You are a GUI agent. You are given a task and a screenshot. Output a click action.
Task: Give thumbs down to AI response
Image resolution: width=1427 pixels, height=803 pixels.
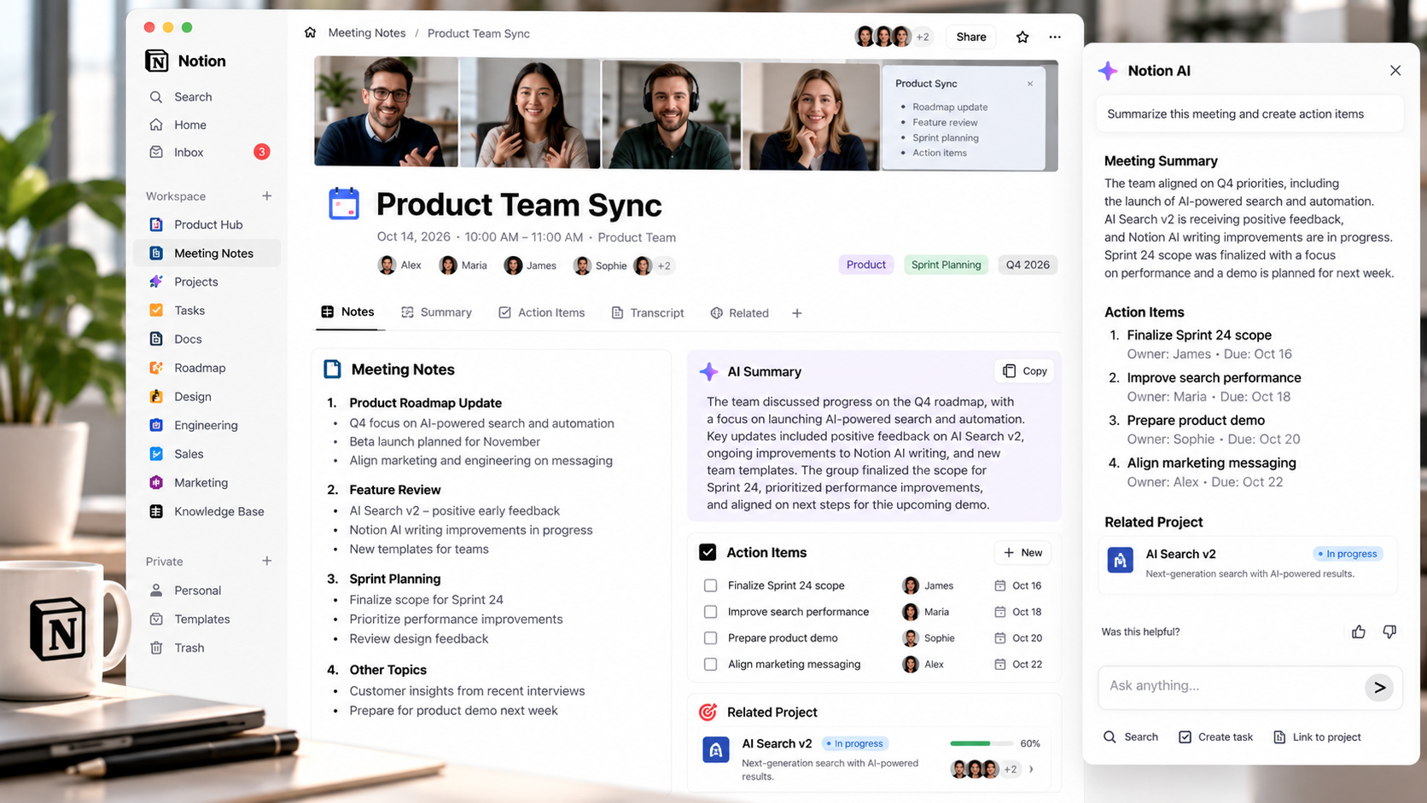pos(1389,631)
